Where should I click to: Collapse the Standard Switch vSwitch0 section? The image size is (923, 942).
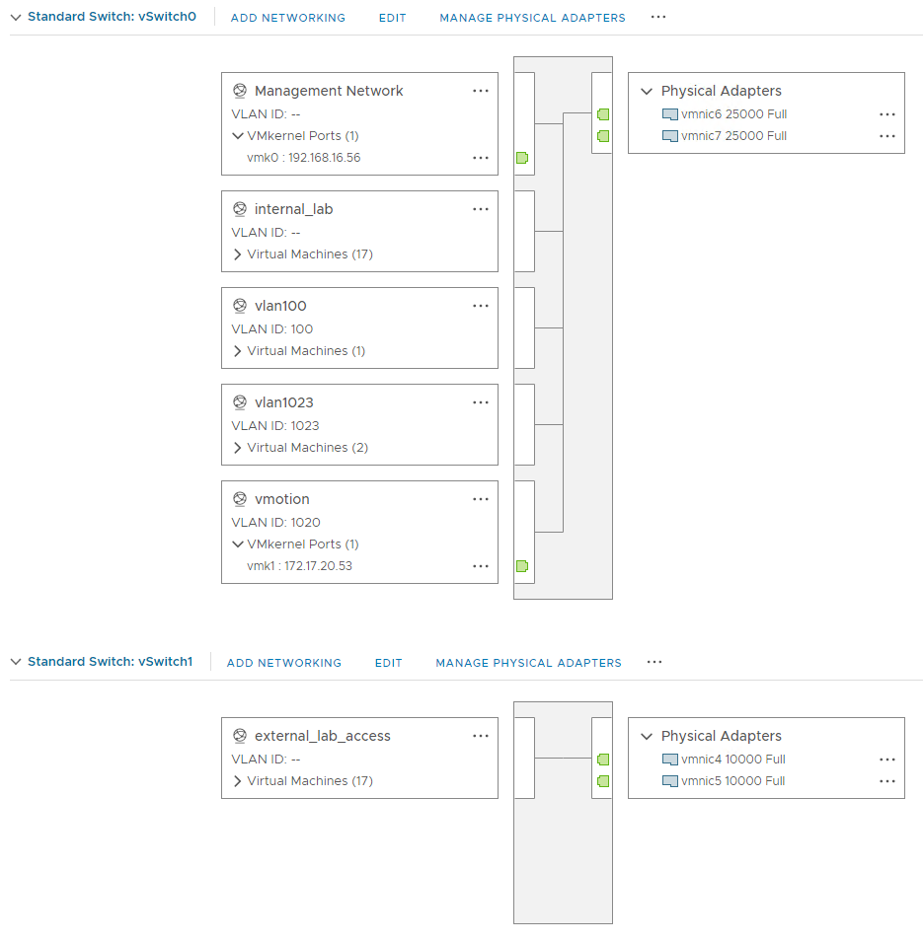click(x=16, y=17)
